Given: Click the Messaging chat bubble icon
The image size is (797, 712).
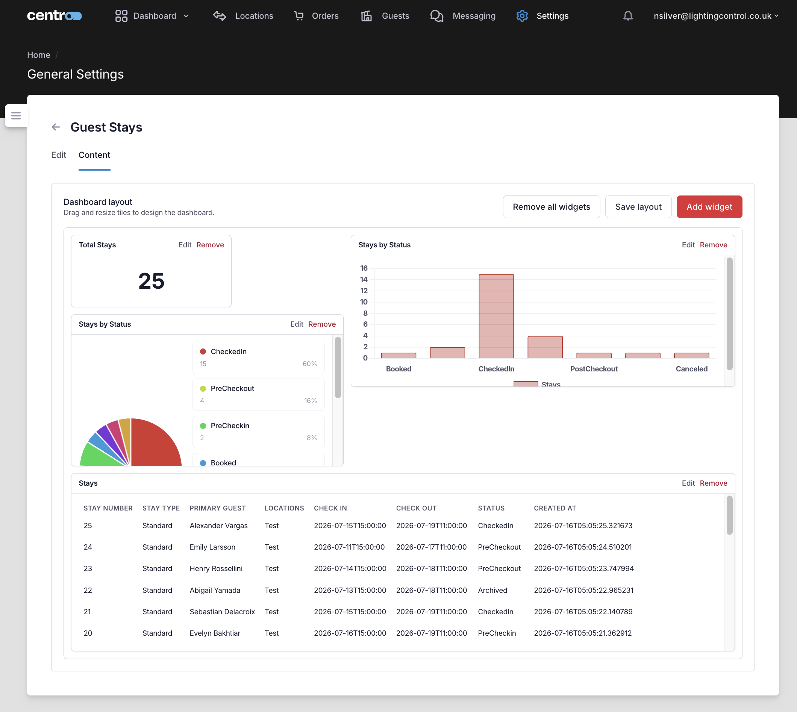Looking at the screenshot, I should 436,16.
